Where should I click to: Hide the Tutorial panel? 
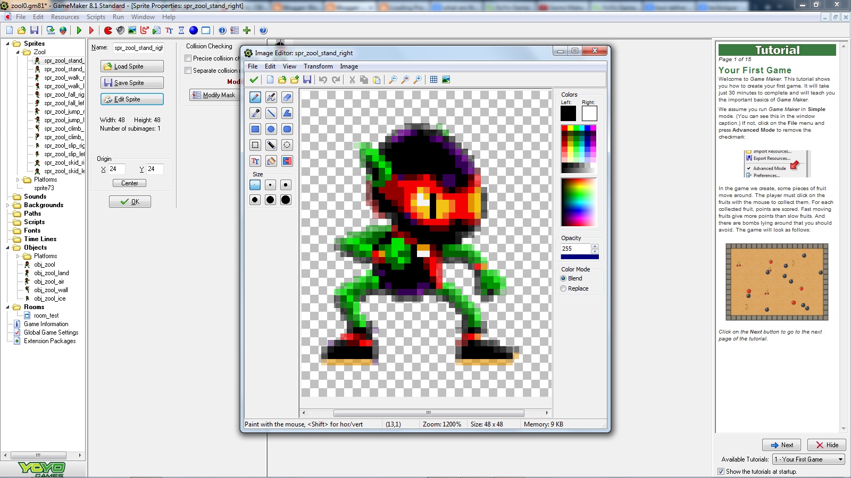[x=827, y=445]
